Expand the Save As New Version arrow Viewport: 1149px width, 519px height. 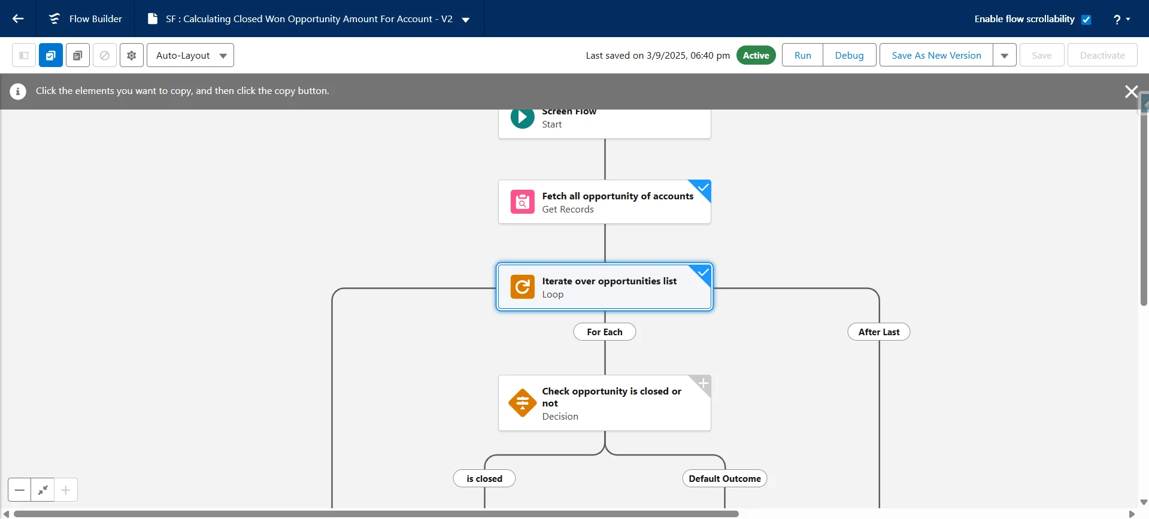point(1005,55)
